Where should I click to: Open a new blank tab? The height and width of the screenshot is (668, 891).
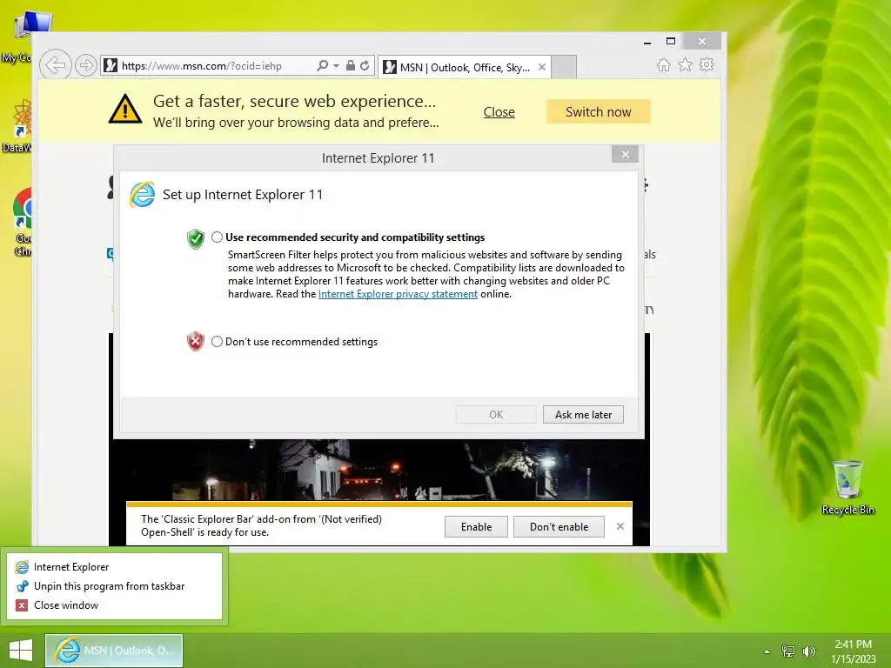coord(564,67)
